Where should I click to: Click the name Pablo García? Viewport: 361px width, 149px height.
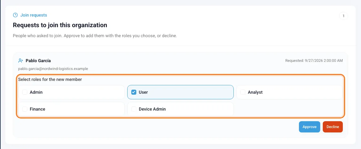pos(38,61)
